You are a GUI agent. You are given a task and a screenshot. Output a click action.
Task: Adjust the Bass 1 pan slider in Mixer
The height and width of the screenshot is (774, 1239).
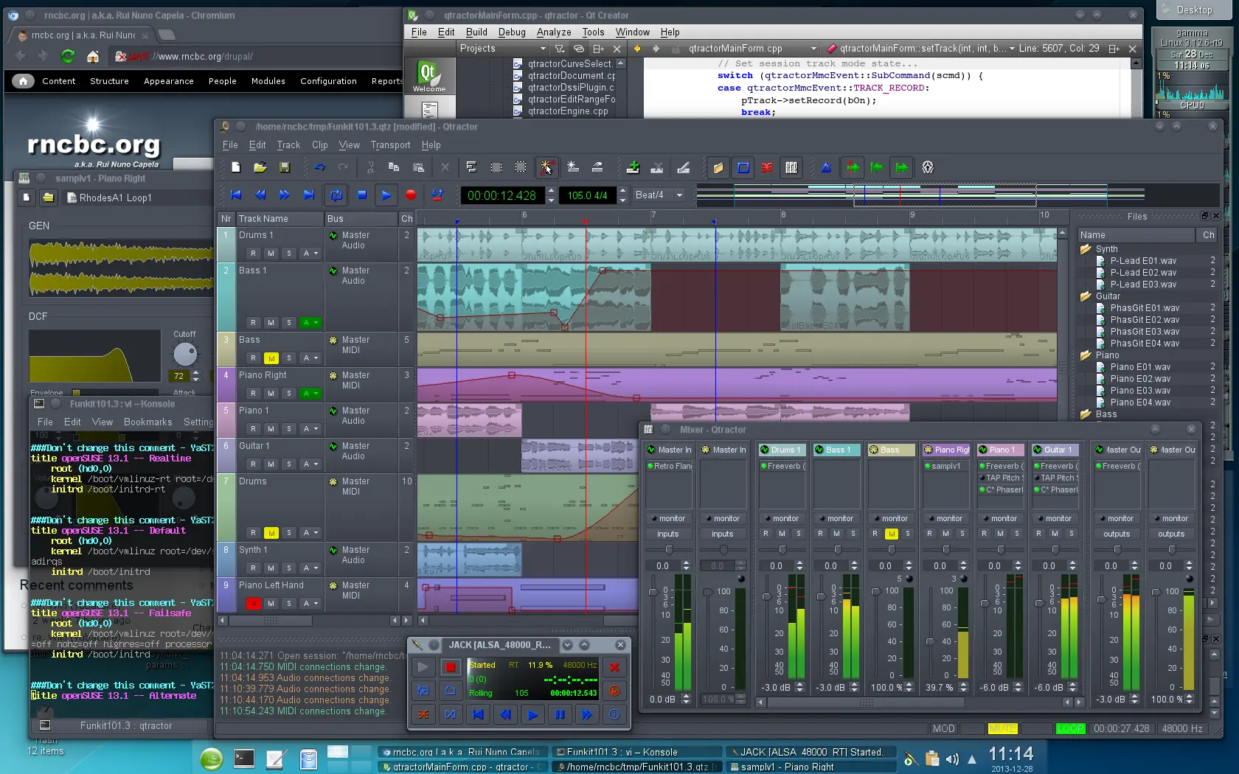tap(837, 550)
